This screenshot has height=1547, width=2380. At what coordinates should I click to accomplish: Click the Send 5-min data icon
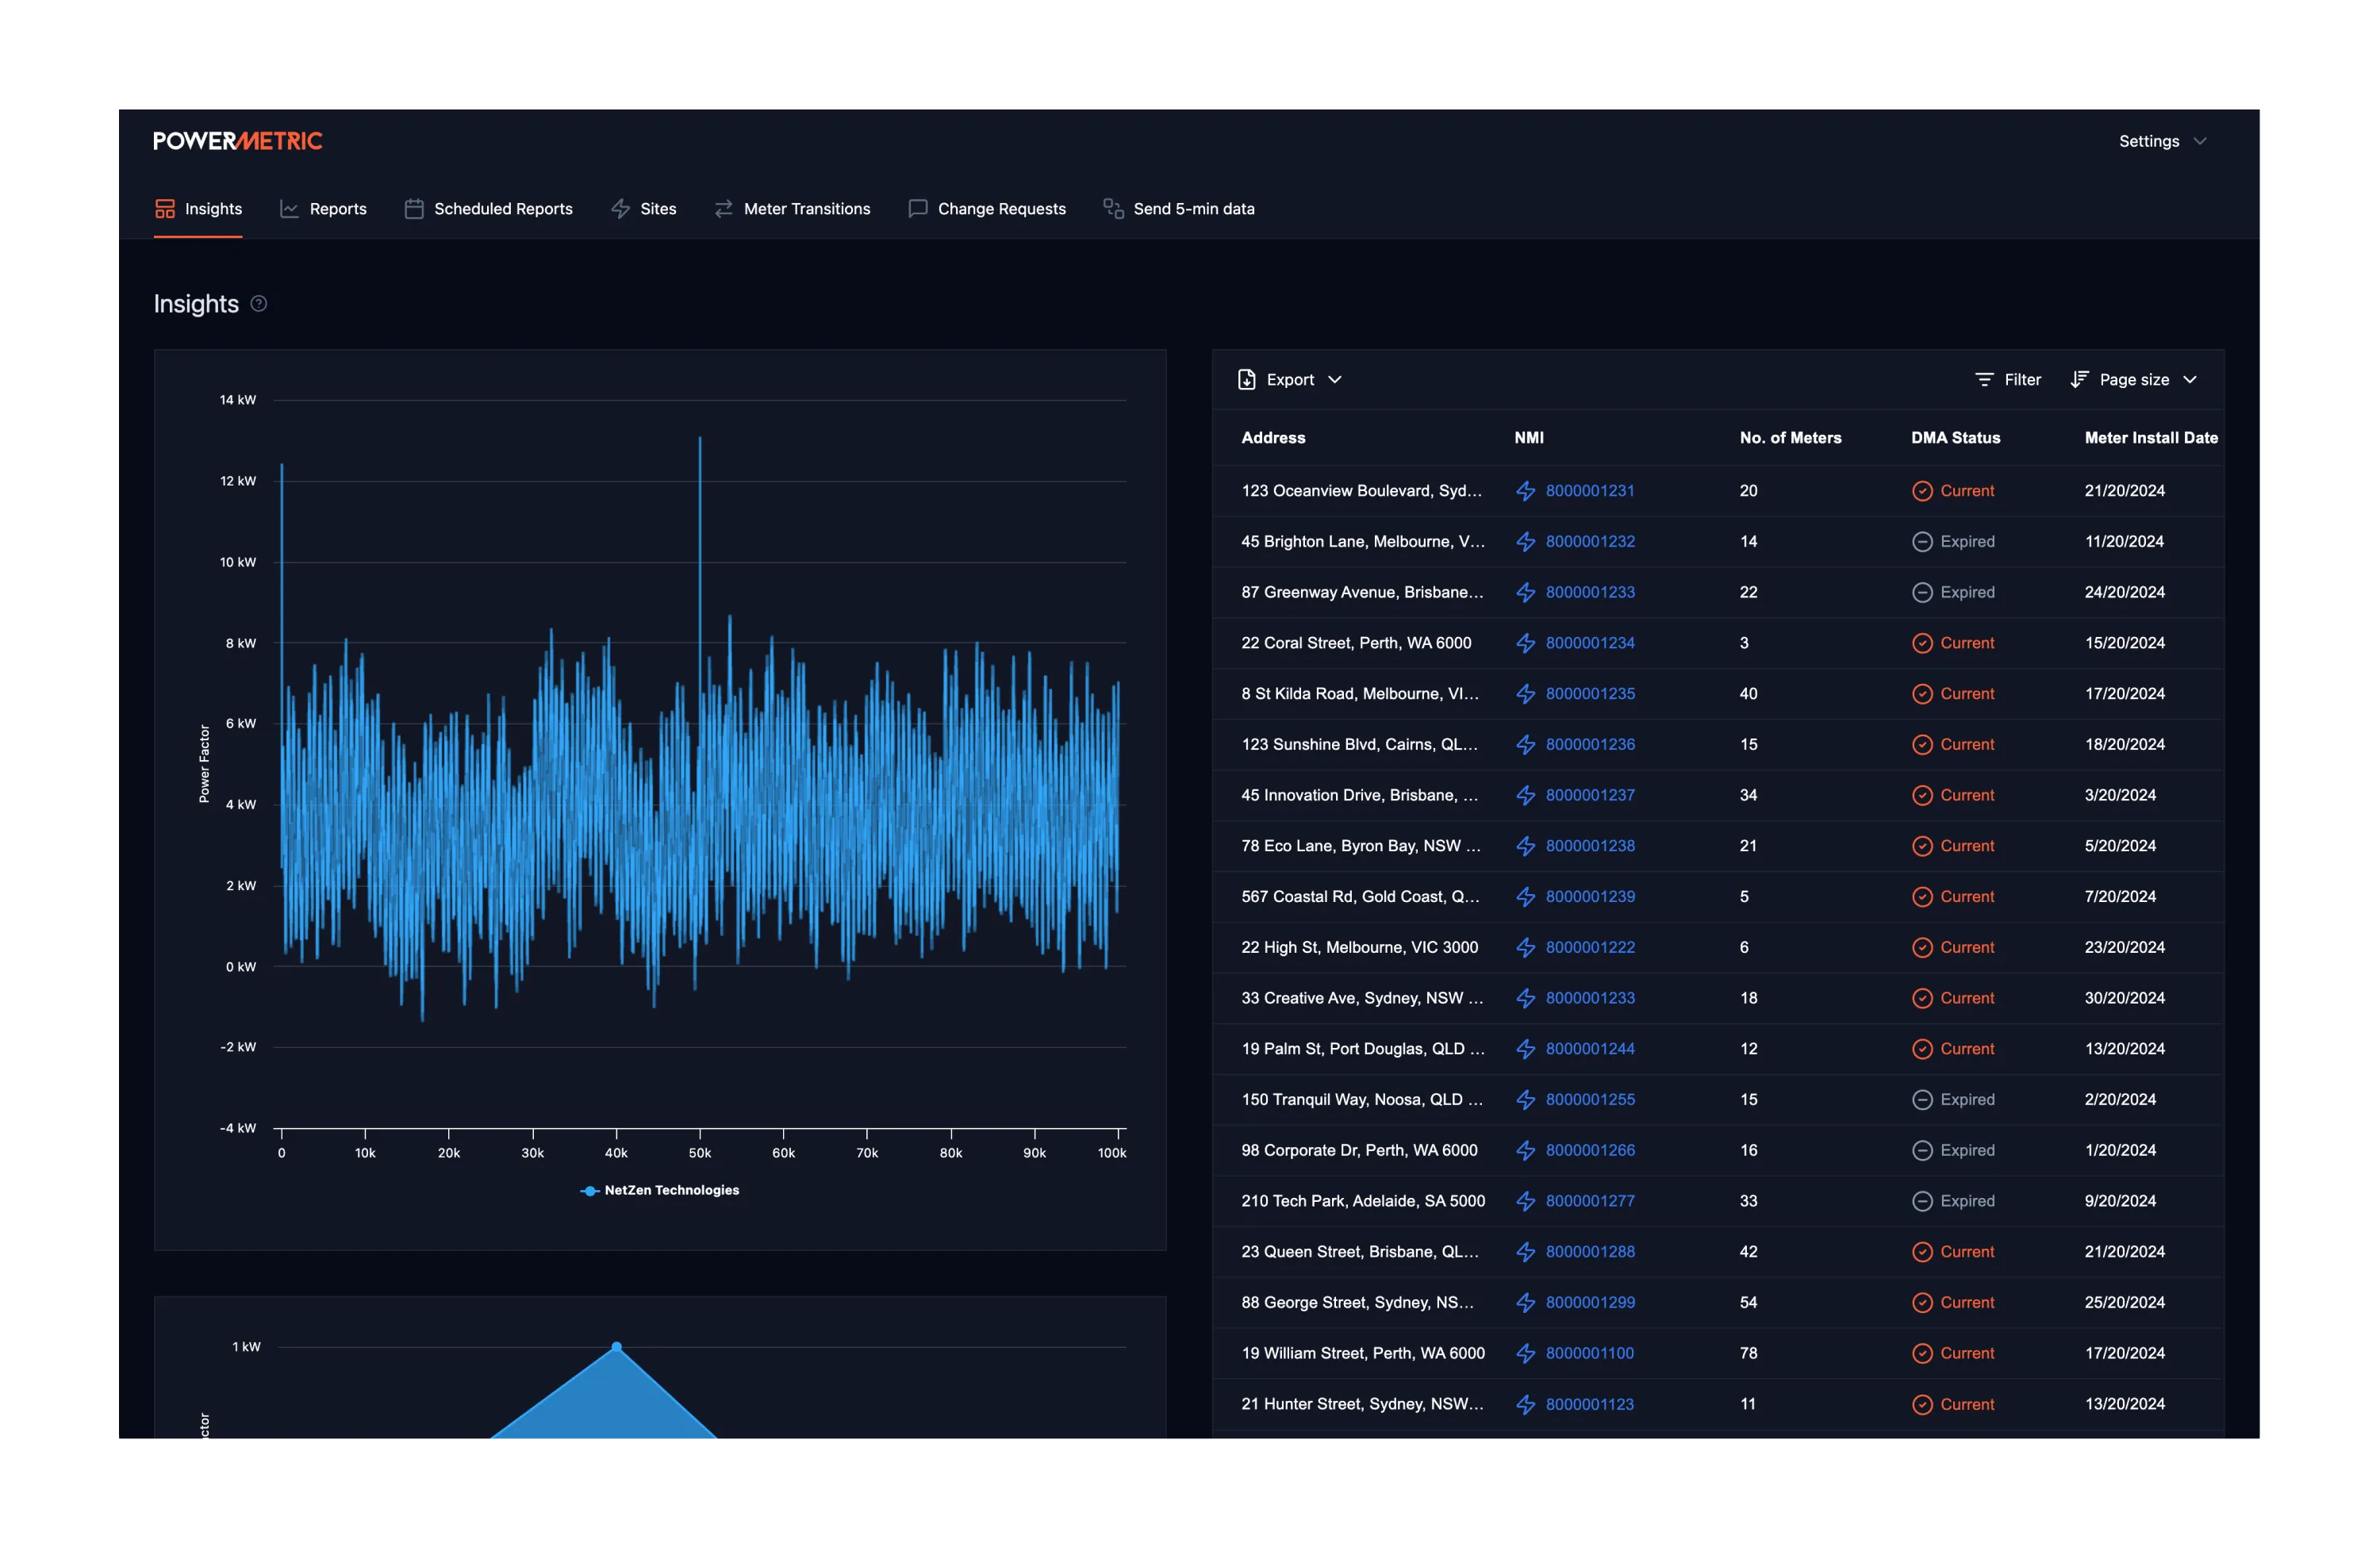pos(1113,209)
